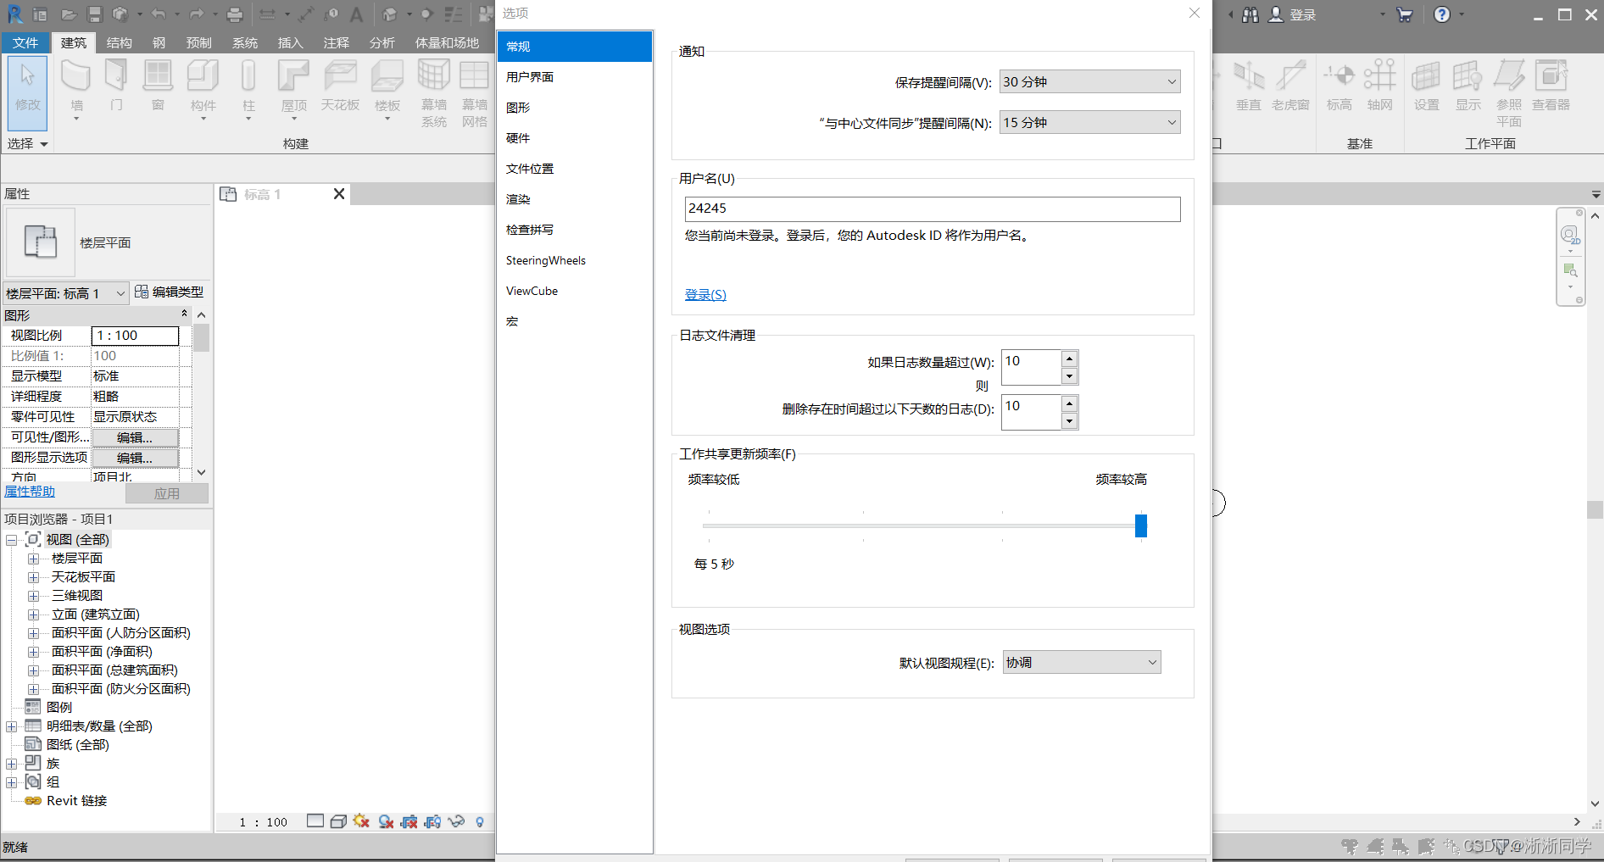Open the 结构 ribbon tab

pyautogui.click(x=119, y=42)
